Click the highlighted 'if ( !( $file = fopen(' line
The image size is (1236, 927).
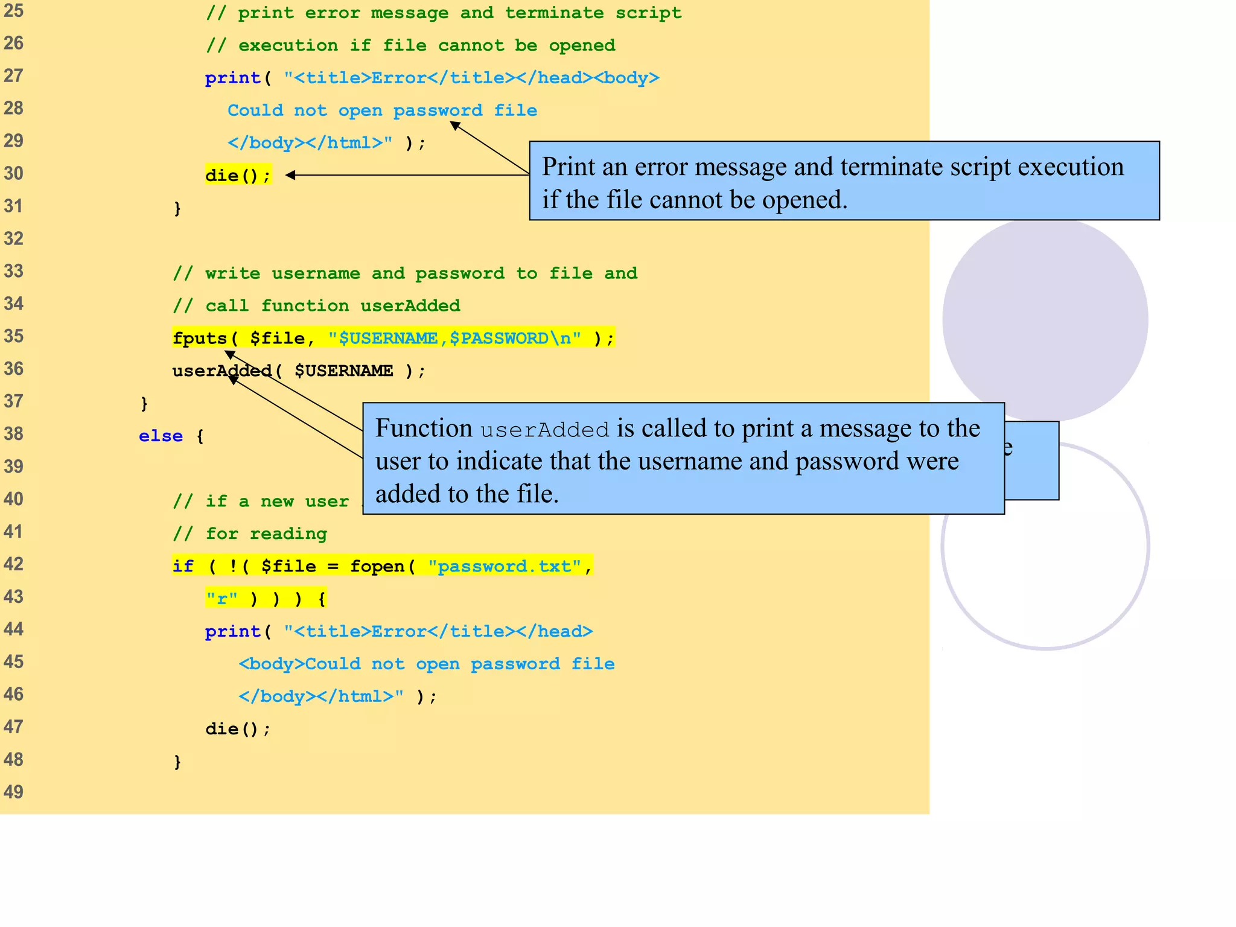click(383, 566)
